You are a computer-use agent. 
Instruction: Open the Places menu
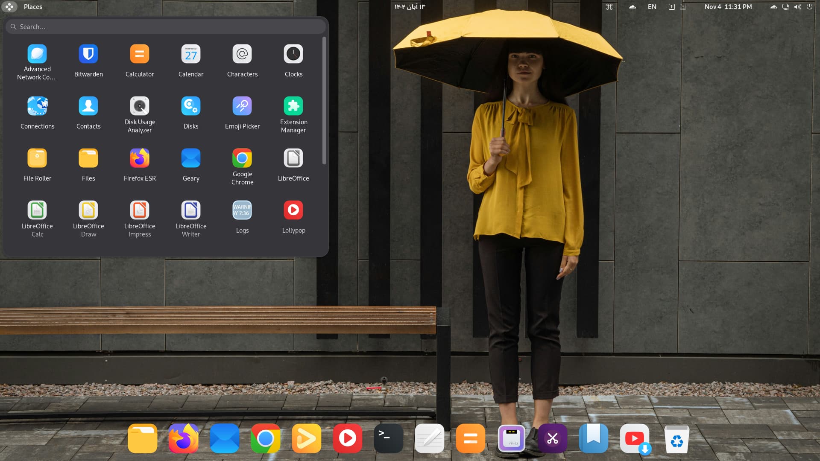click(33, 7)
